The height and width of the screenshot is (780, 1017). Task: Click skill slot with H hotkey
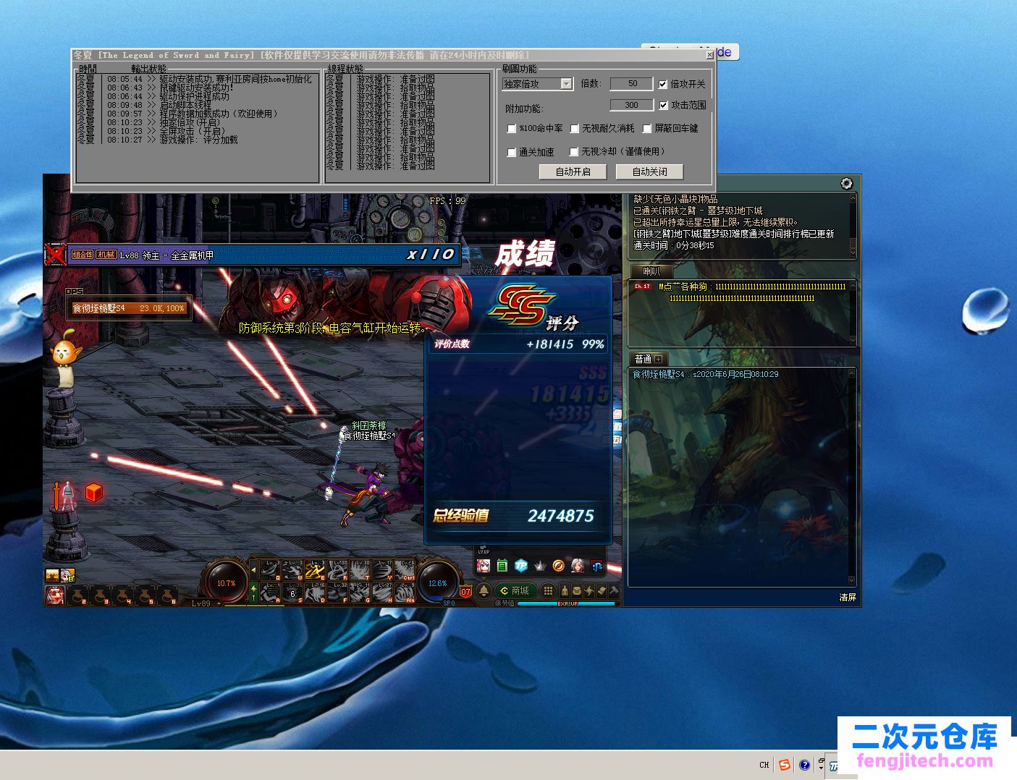(383, 592)
